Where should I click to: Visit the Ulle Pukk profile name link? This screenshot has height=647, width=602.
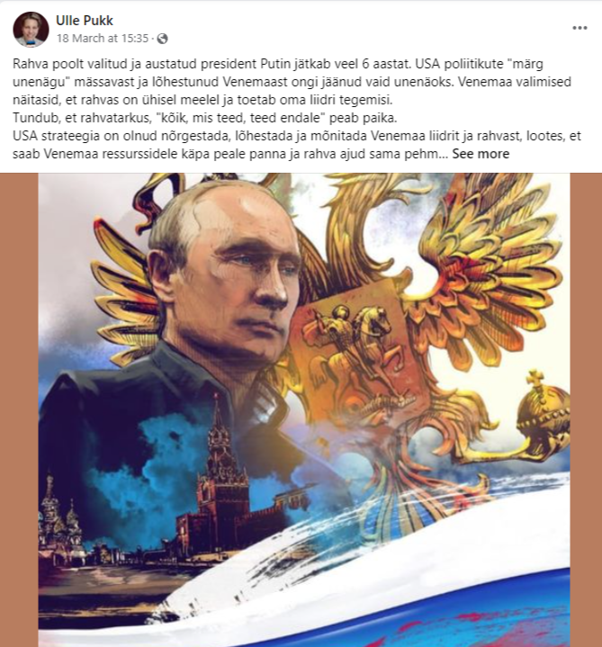point(85,21)
